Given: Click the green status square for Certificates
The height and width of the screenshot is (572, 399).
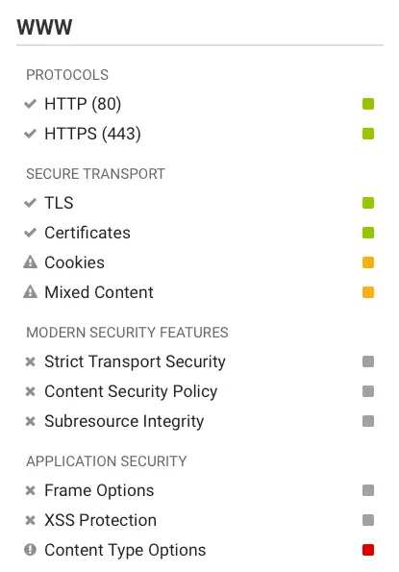Looking at the screenshot, I should pos(368,233).
